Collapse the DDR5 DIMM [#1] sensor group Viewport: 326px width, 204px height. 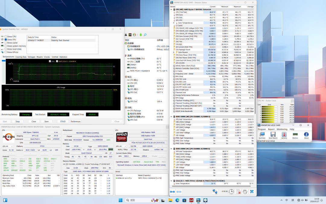[171, 149]
